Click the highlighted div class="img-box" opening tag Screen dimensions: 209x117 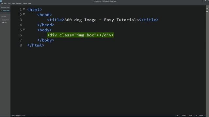[73, 35]
